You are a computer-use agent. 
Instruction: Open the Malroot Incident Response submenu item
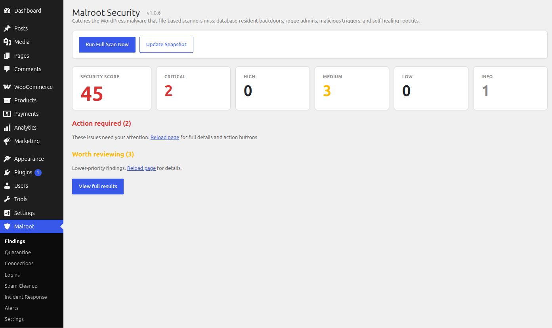(26, 297)
